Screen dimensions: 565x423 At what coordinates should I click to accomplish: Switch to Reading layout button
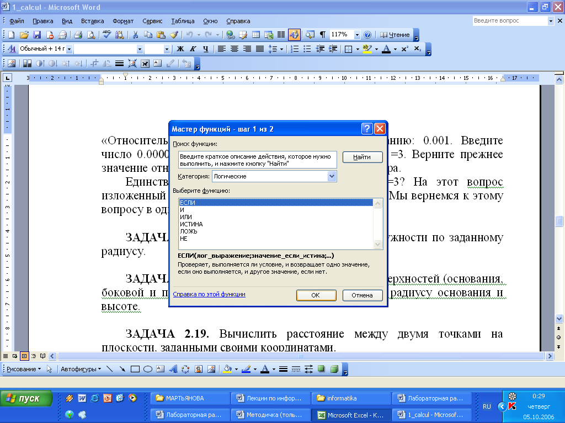click(x=395, y=35)
